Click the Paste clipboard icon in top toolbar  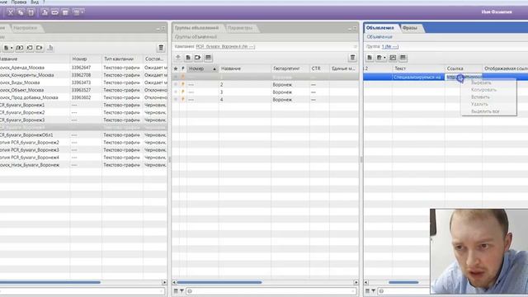pyautogui.click(x=31, y=12)
